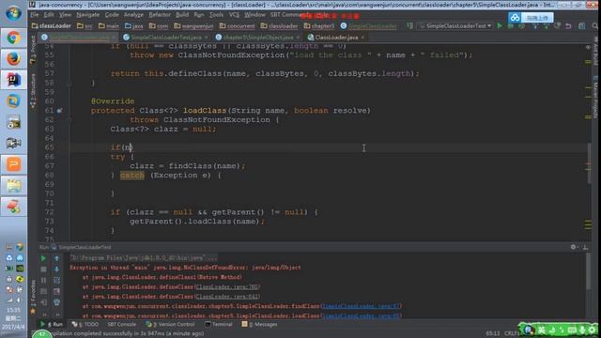Click wangwenjun breadcrumb in navigation bar
Screen dimensions: 601x338
(x=194, y=26)
